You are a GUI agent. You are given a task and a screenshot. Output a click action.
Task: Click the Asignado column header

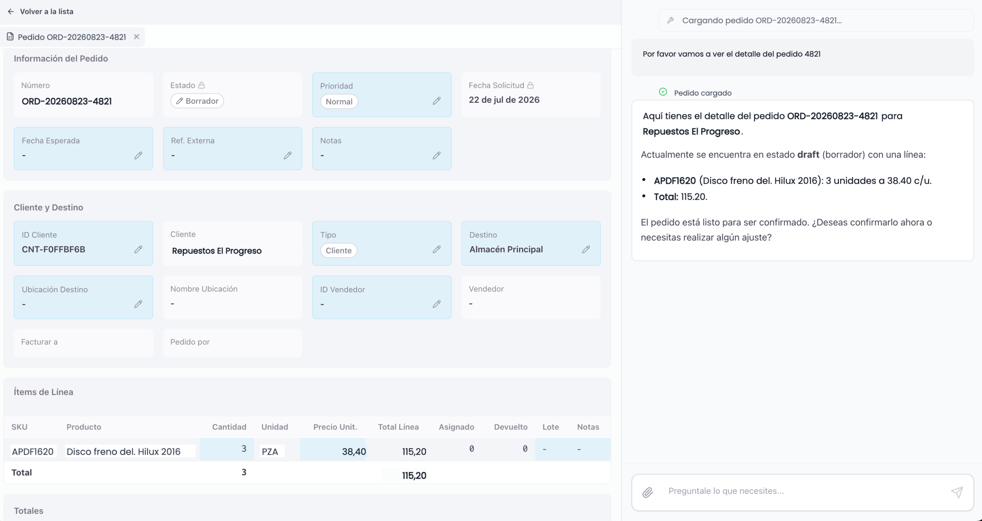tap(456, 427)
